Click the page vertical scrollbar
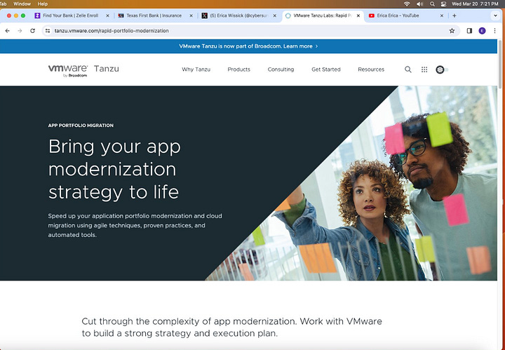 pyautogui.click(x=500, y=63)
